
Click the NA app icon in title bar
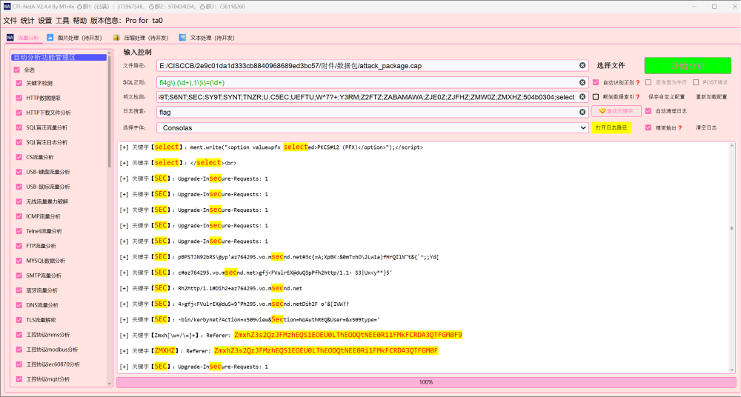tap(8, 7)
